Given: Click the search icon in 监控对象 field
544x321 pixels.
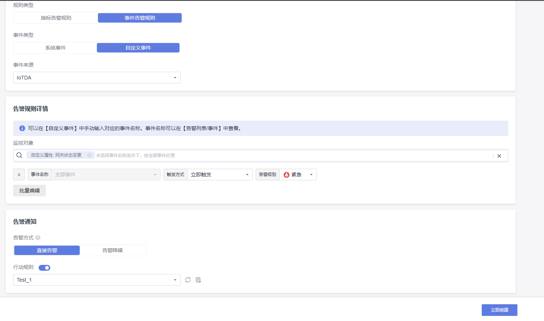Looking at the screenshot, I should (19, 155).
